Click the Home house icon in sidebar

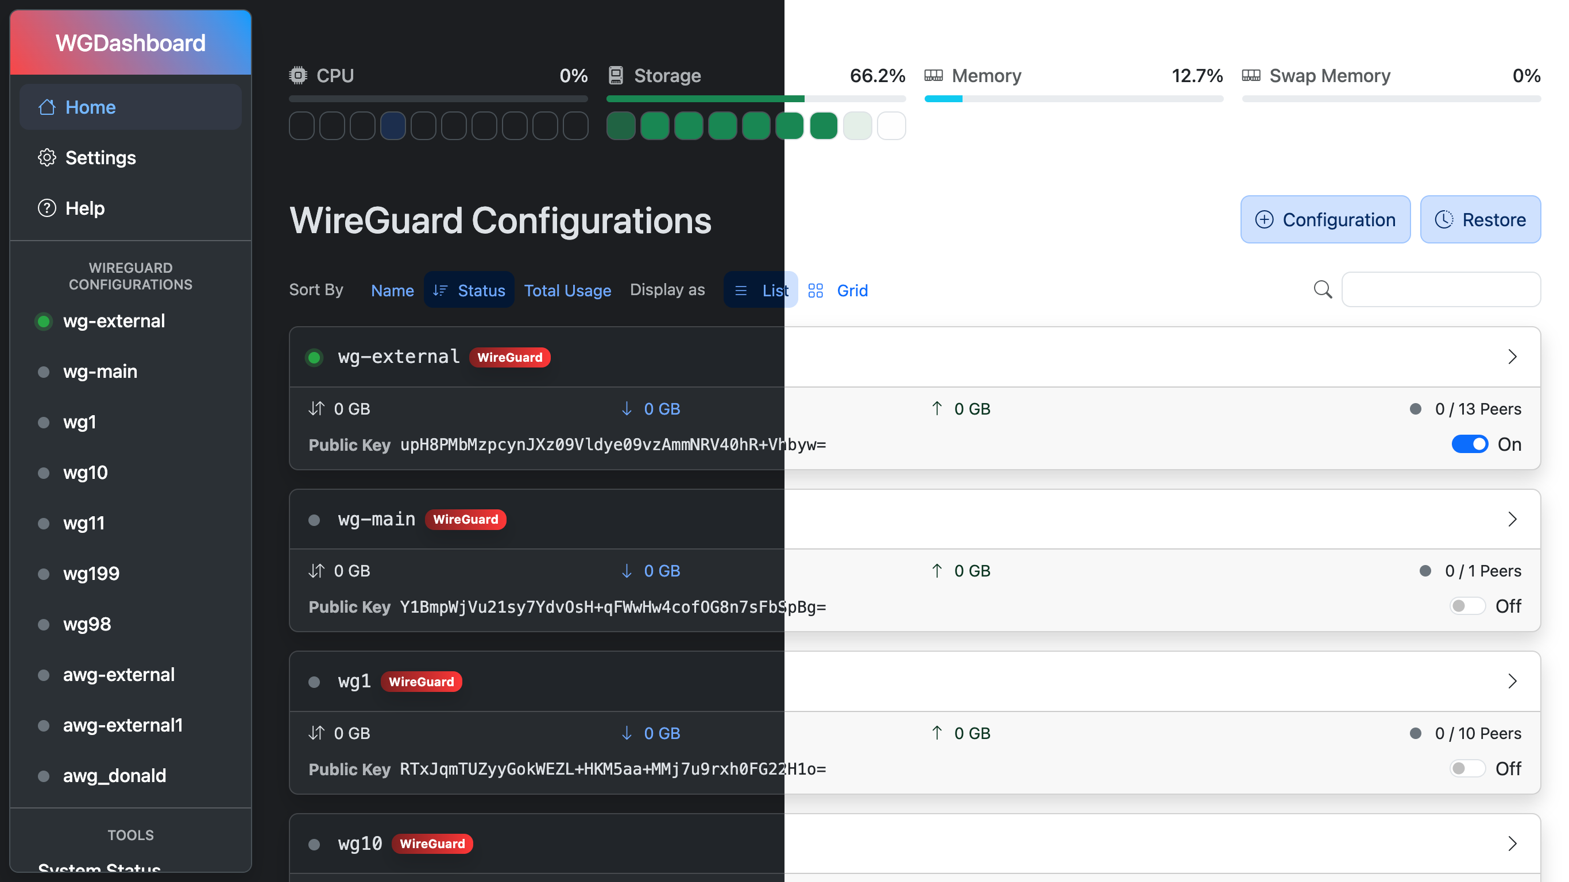(47, 107)
